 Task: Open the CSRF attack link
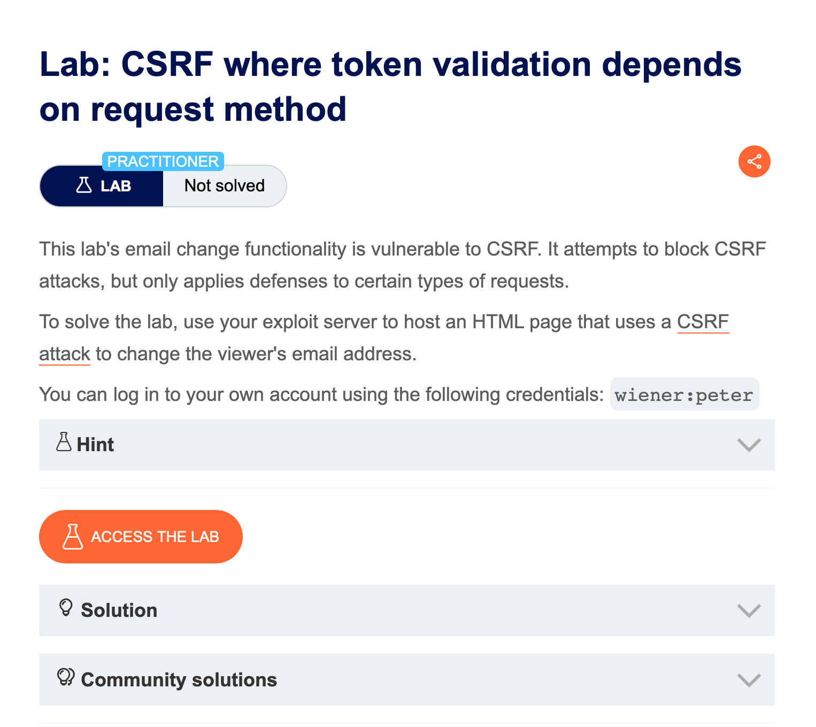tap(703, 322)
